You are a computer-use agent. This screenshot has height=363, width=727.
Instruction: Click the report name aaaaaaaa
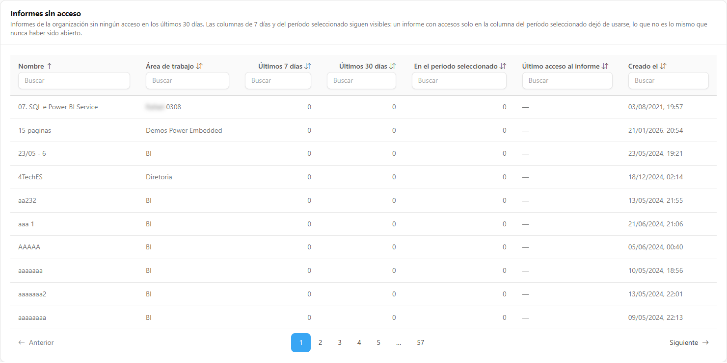click(32, 318)
